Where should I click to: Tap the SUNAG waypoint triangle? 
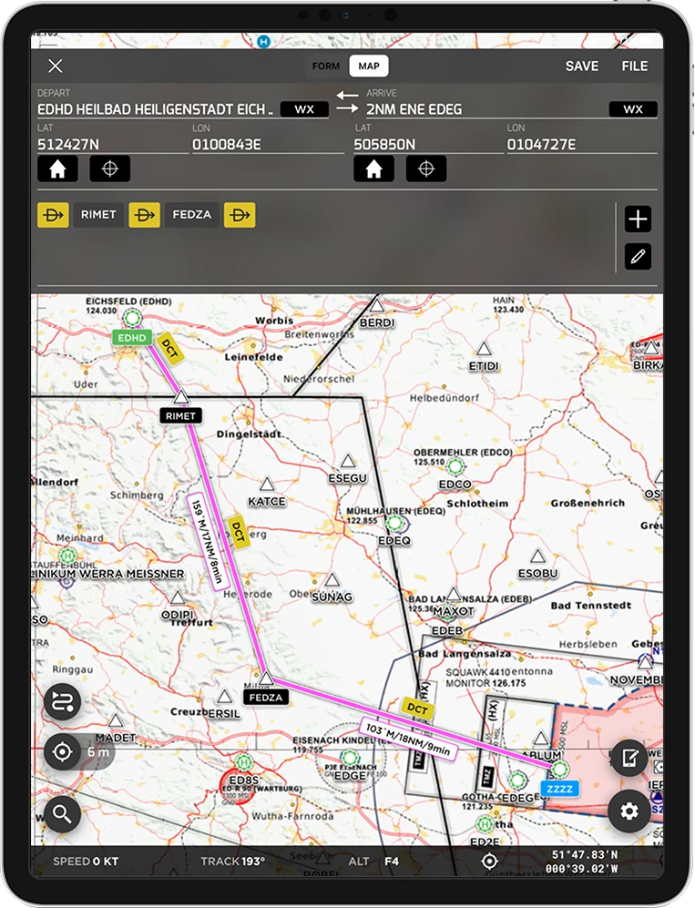click(x=332, y=579)
